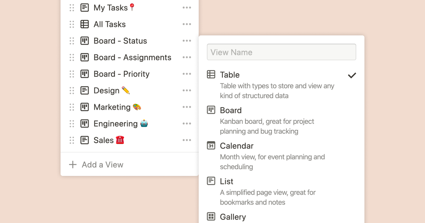Select Board as the view type
425x223 pixels.
231,110
